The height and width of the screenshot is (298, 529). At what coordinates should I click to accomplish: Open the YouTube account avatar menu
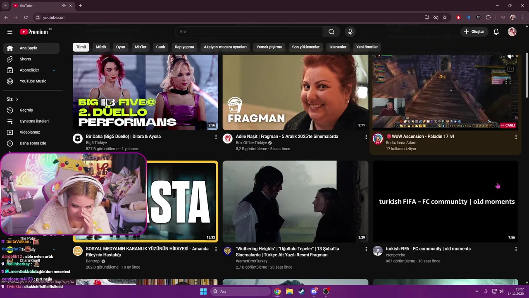512,32
